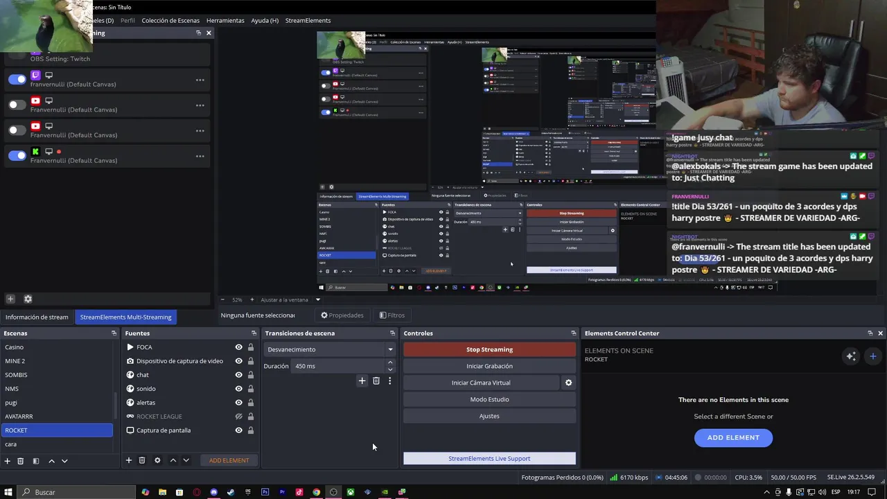Hide the sonido source

tap(238, 389)
